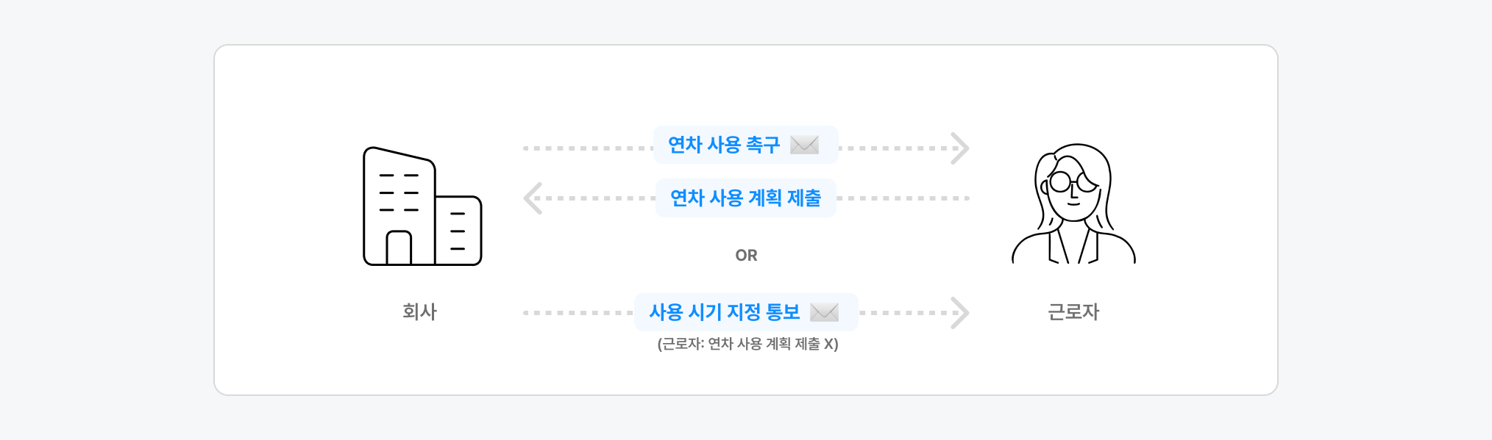Click the envelope icon beside 연차 사용 촉구
The image size is (1492, 440).
pyautogui.click(x=804, y=145)
